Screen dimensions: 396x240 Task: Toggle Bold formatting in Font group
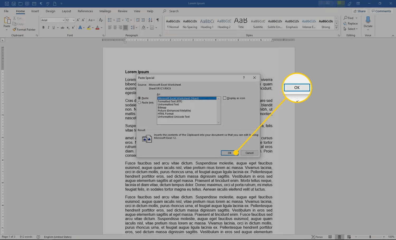coord(43,27)
